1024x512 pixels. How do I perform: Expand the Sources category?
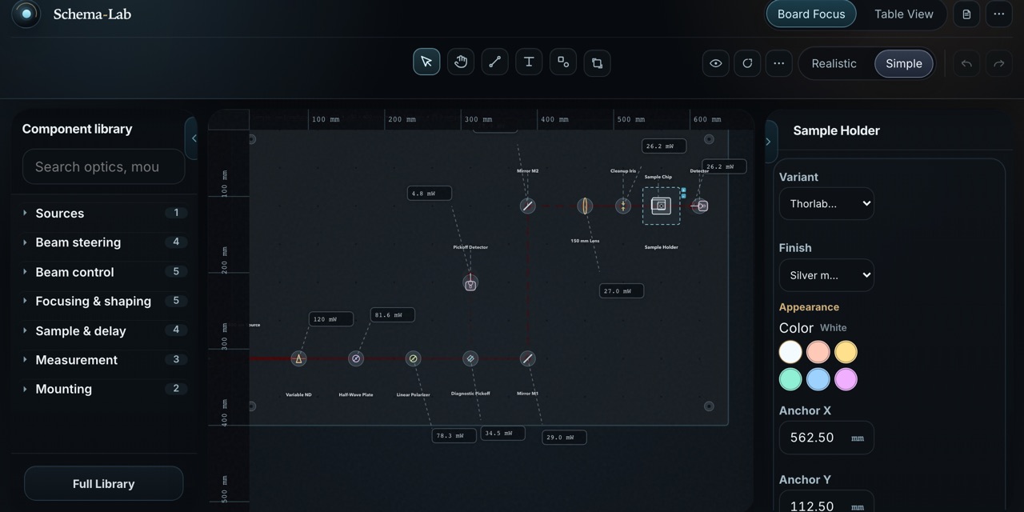pyautogui.click(x=104, y=213)
